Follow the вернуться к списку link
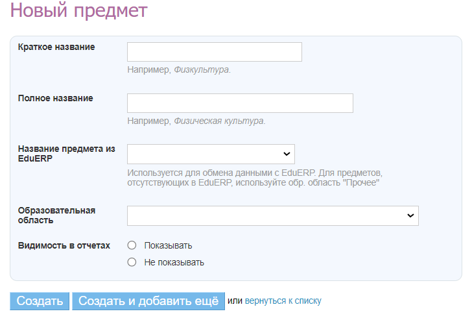Image resolution: width=472 pixels, height=318 pixels. coord(283,301)
